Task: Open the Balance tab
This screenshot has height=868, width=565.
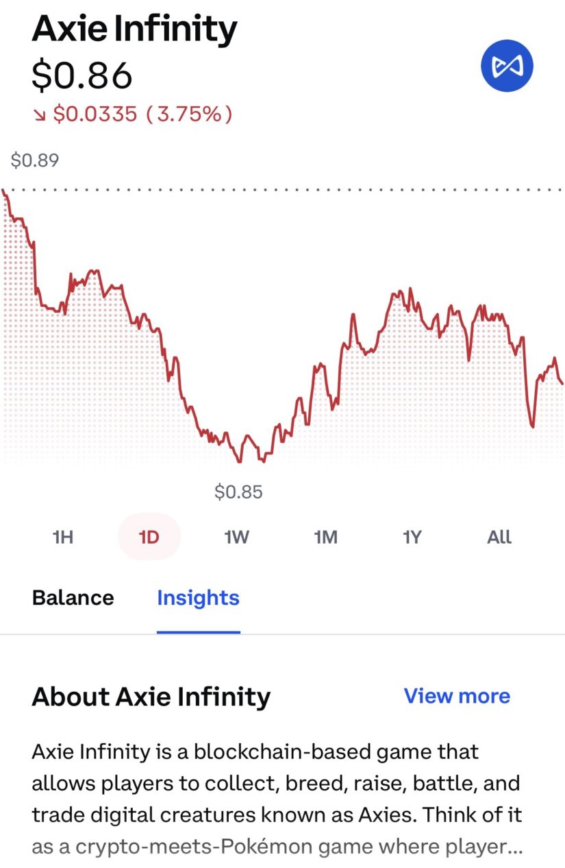Action: pos(73,598)
